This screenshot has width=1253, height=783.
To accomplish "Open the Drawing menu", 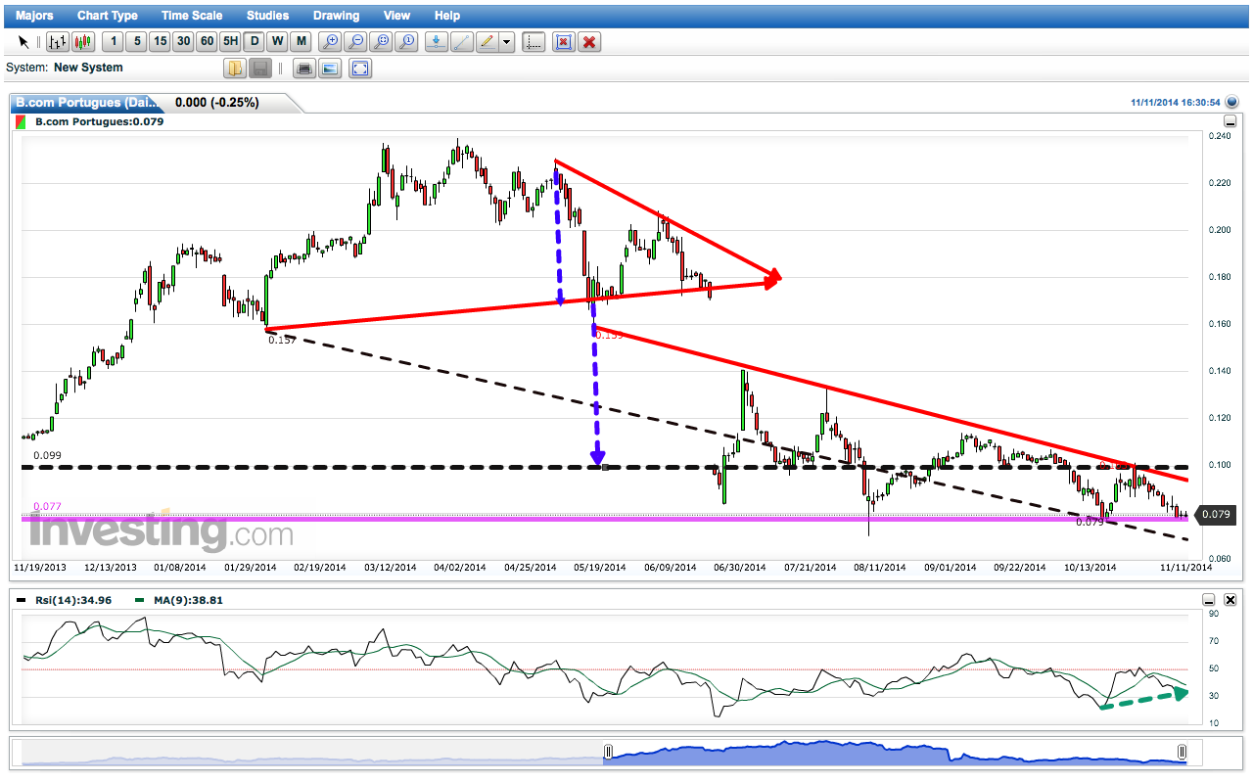I will pyautogui.click(x=337, y=16).
